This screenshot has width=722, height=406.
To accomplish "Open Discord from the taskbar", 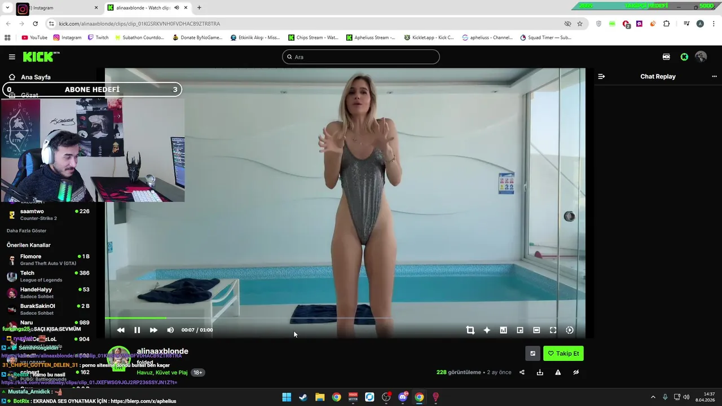I will tap(403, 397).
